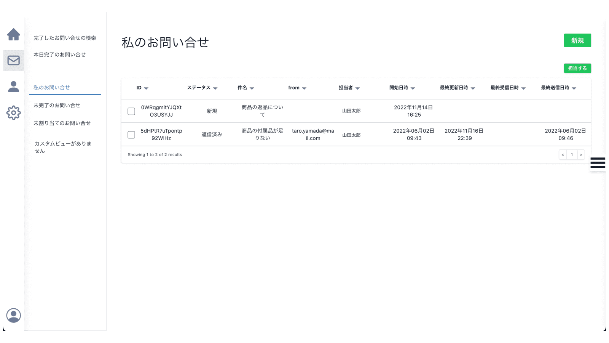
Task: Click the profile avatar at the bottom
Action: pyautogui.click(x=14, y=316)
